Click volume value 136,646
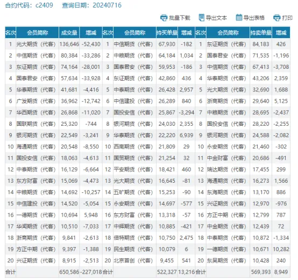The image size is (298, 280). click(x=69, y=44)
